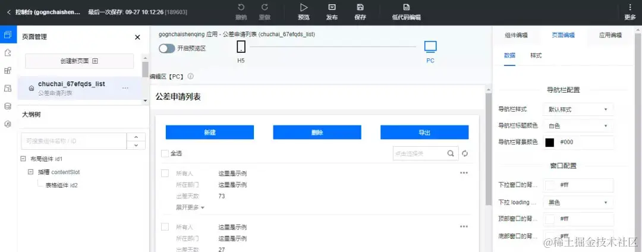Open the 下拉 loading dropdown showing 黑色
The height and width of the screenshot is (252, 642).
(578, 203)
